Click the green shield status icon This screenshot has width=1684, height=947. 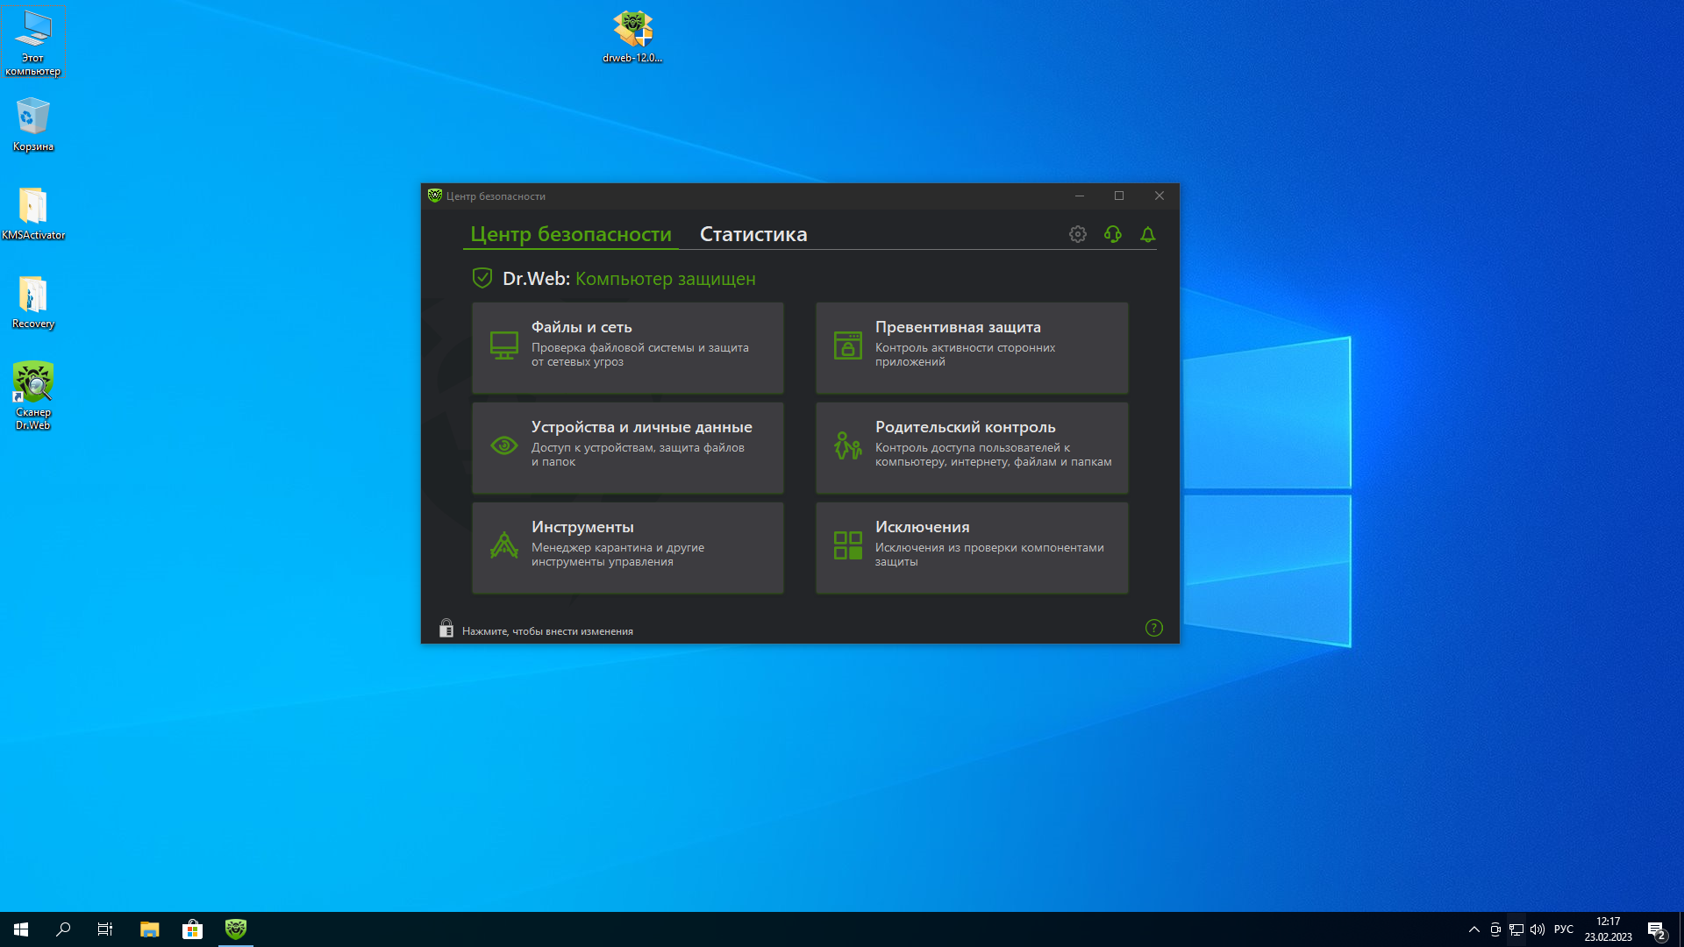tap(482, 278)
